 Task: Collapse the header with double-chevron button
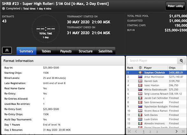point(7,50)
